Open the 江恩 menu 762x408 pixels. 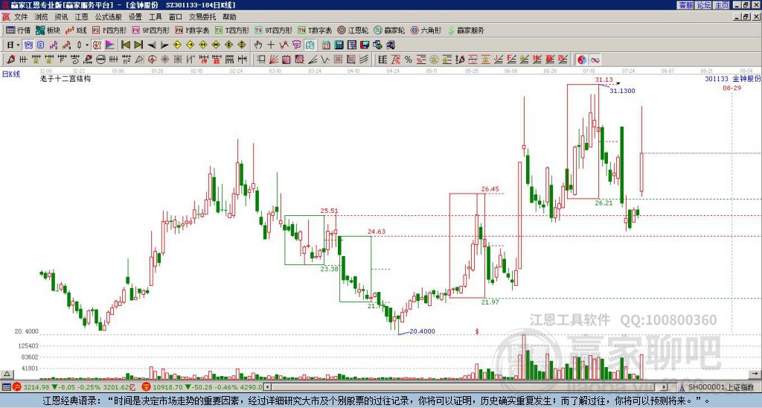pos(82,17)
